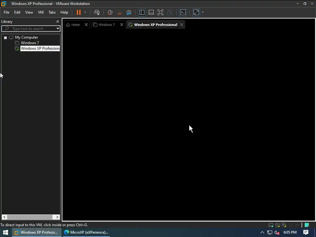Click the library horizontal scrollbar thumb
This screenshot has width=316, height=237.
point(30,217)
